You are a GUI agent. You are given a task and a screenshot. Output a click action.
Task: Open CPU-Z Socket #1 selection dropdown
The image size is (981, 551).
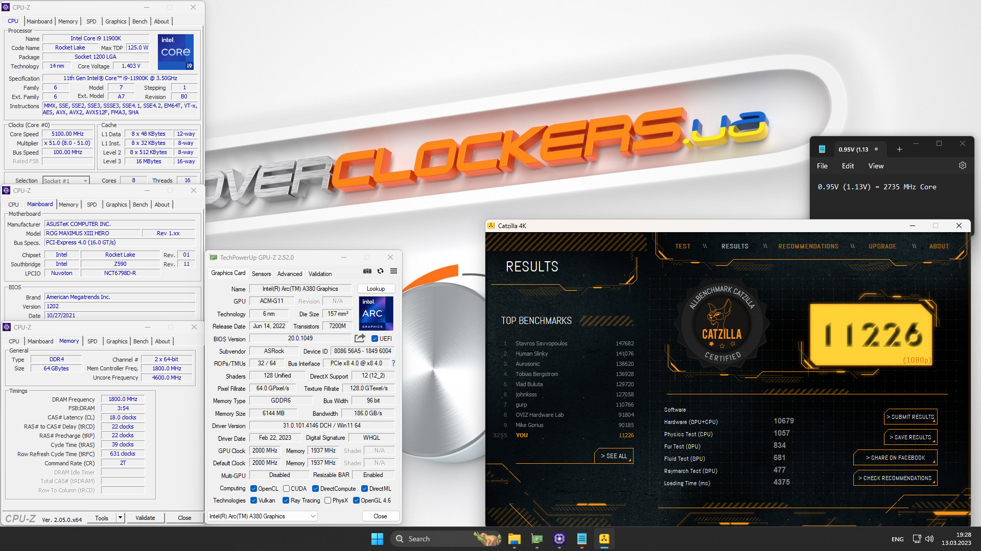[x=66, y=181]
